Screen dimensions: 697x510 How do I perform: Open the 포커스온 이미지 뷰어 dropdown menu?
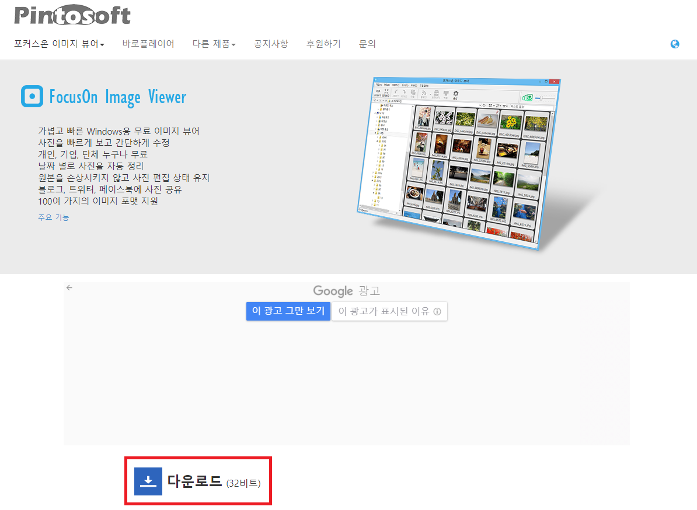tap(59, 44)
